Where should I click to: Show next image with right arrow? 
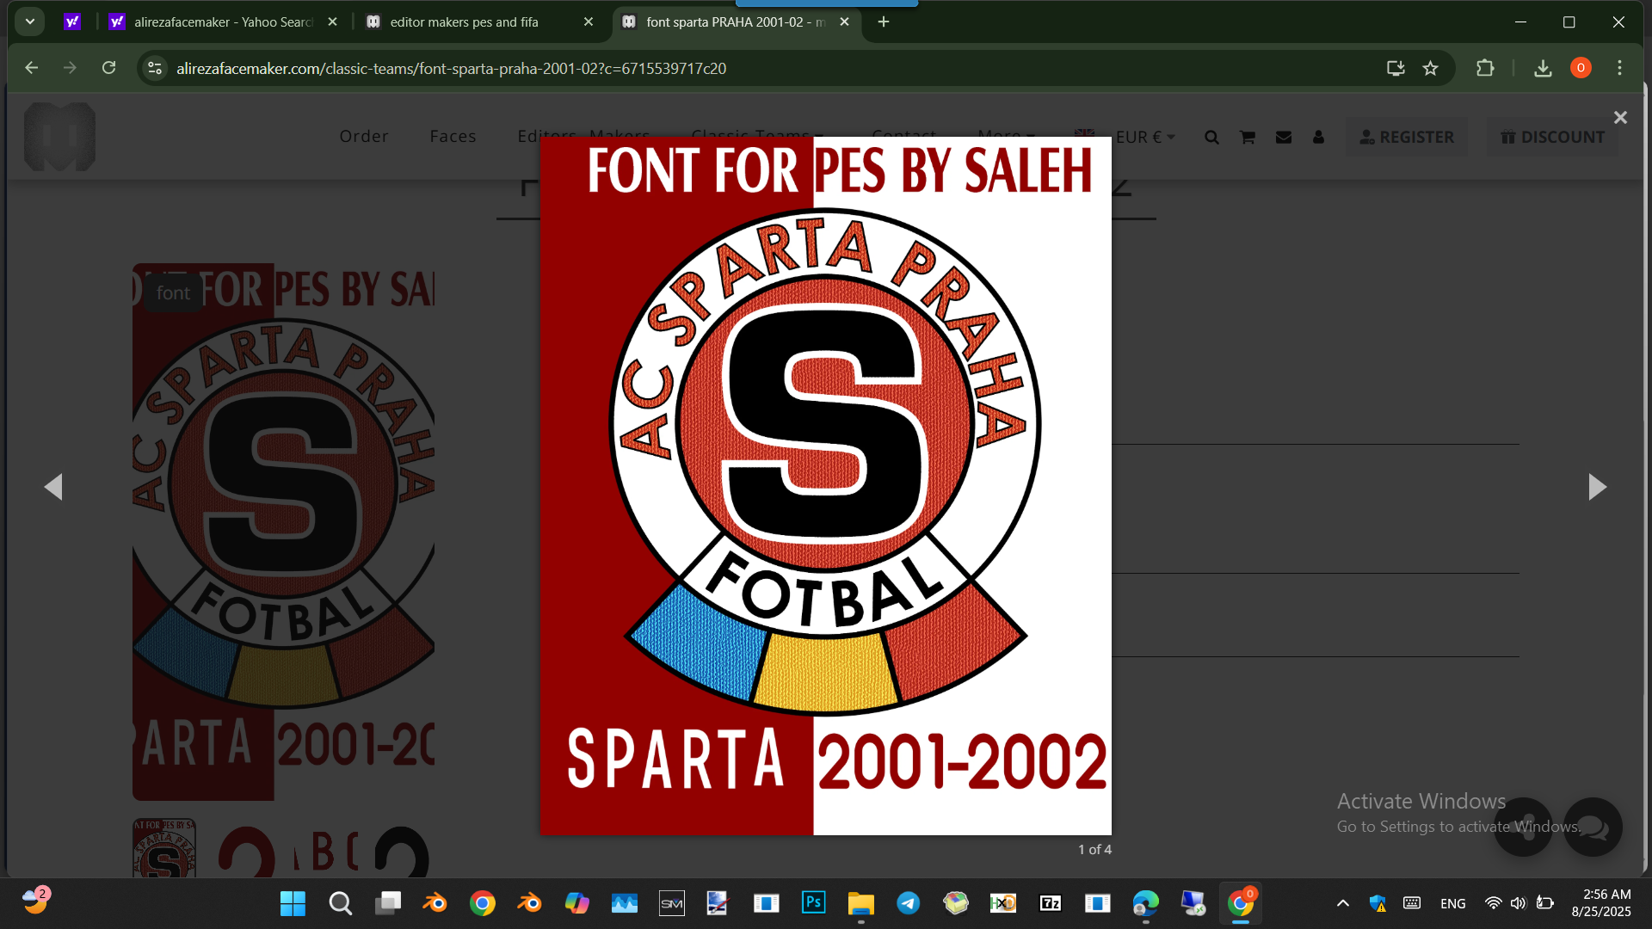[x=1597, y=487]
